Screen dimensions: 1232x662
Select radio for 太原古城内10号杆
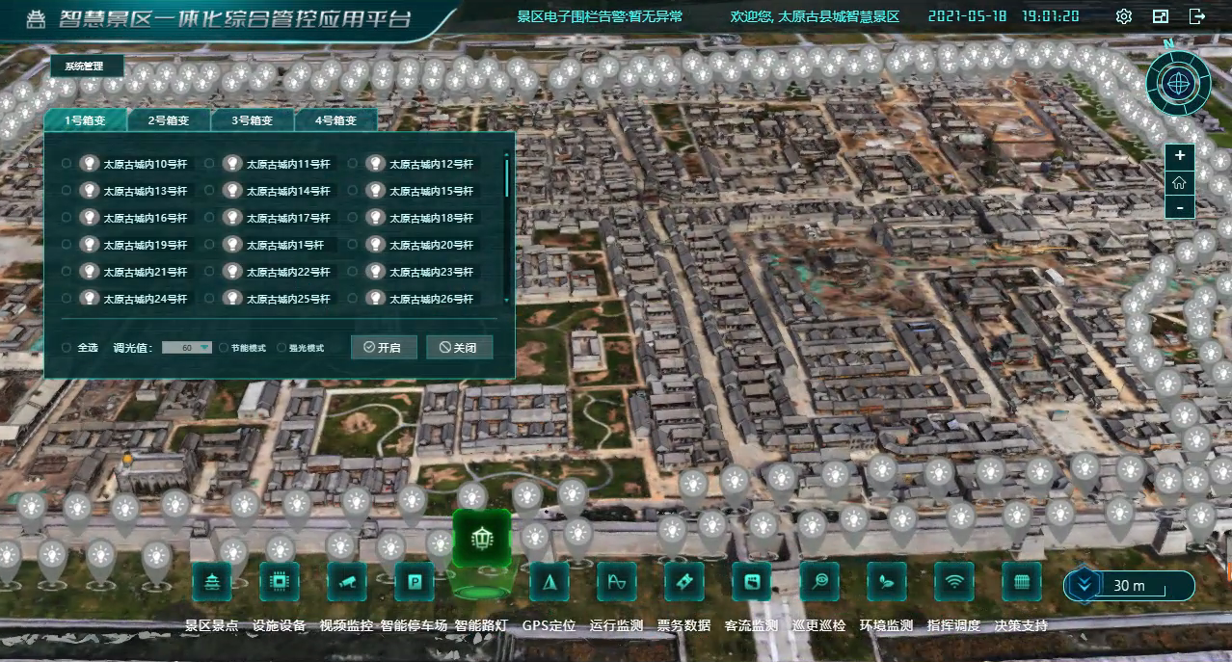coord(67,164)
